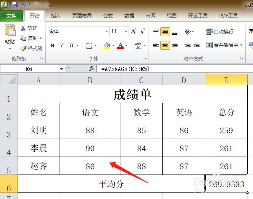
Task: Increase font size with large A icon
Action: coord(134,31)
